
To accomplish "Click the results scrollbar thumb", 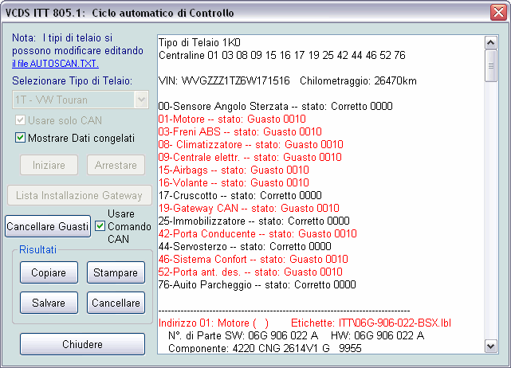I will tap(491, 66).
